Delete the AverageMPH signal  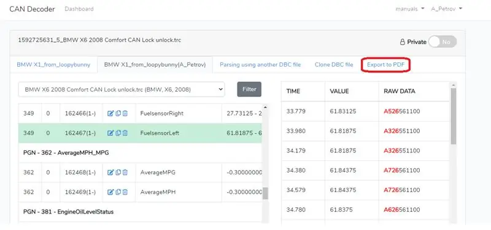coord(125,192)
